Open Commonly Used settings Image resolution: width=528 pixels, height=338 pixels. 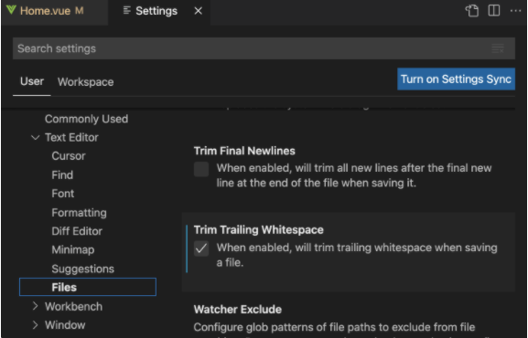tap(86, 119)
